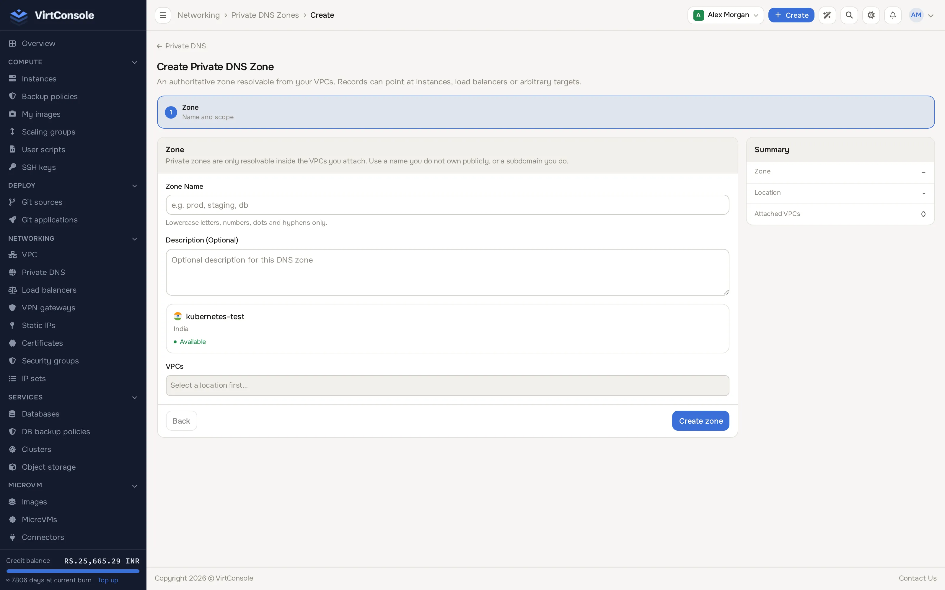
Task: Open the notifications bell icon
Action: pyautogui.click(x=893, y=15)
